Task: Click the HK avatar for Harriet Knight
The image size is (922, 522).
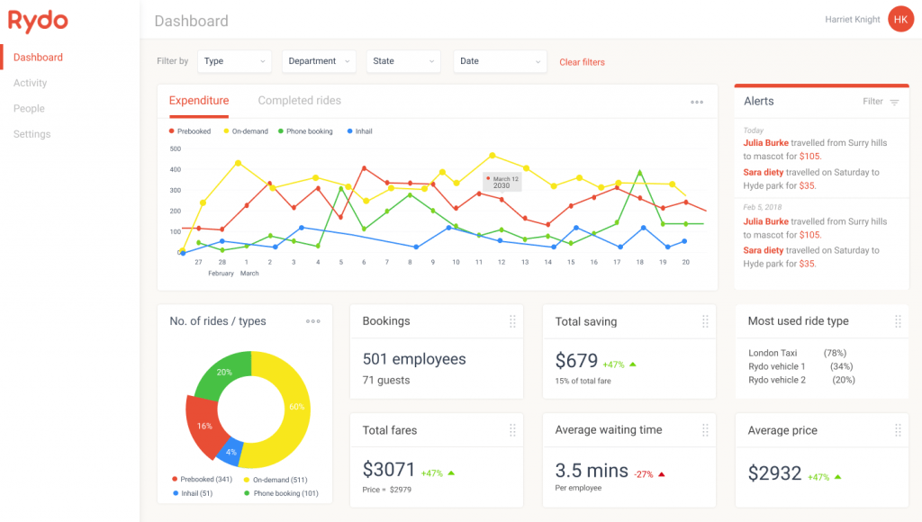Action: 900,19
